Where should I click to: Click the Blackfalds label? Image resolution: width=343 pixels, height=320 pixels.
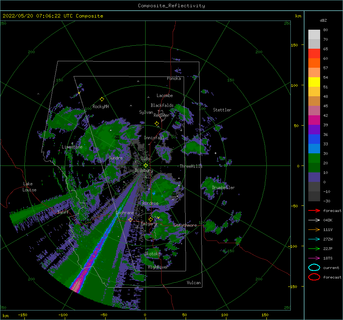(162, 105)
